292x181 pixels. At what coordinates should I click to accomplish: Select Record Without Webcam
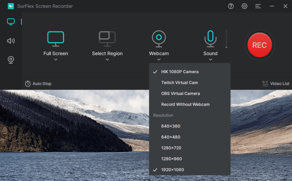[185, 104]
